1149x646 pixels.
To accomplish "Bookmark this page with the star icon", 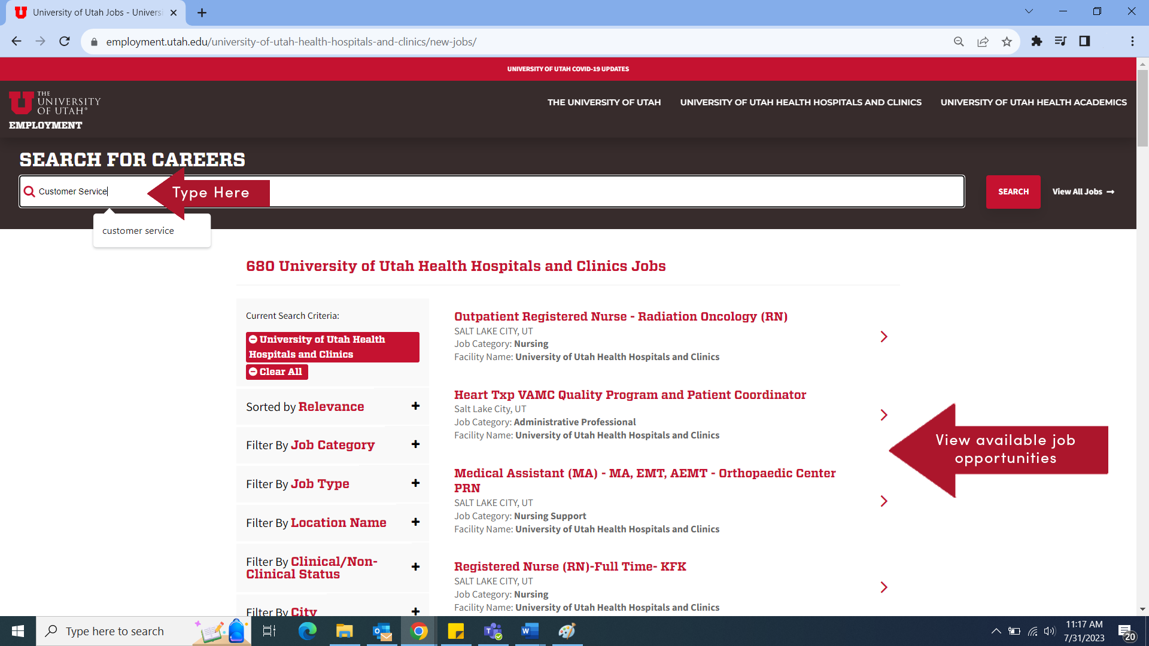I will coord(1007,41).
